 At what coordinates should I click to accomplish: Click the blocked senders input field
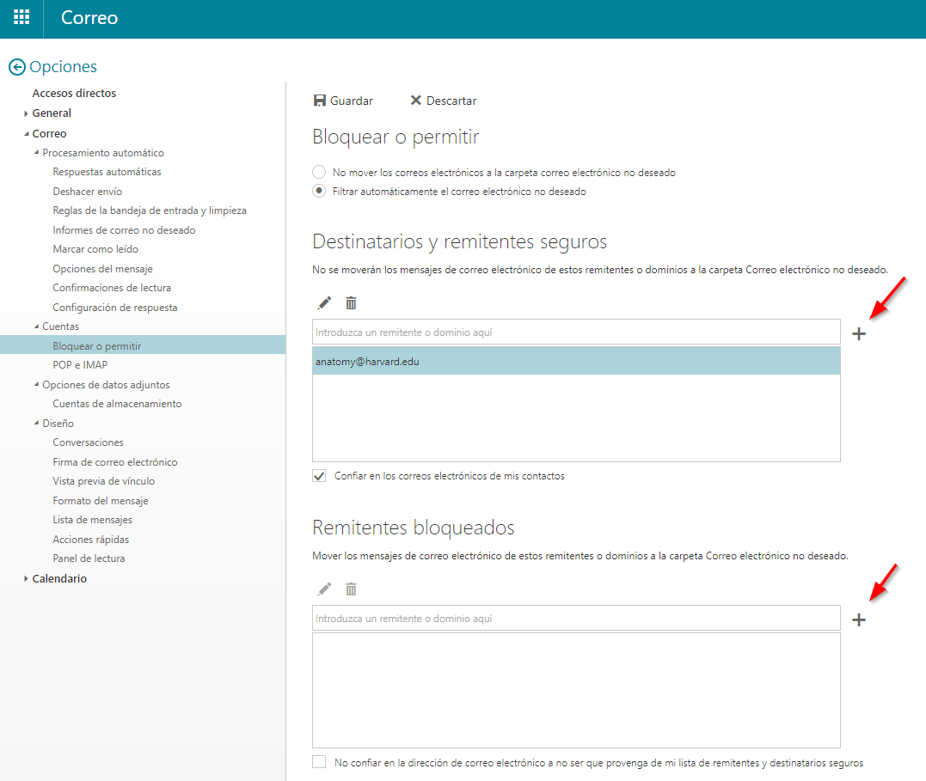[576, 618]
